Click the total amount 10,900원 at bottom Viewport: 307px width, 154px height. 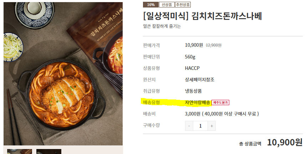pos(285,142)
